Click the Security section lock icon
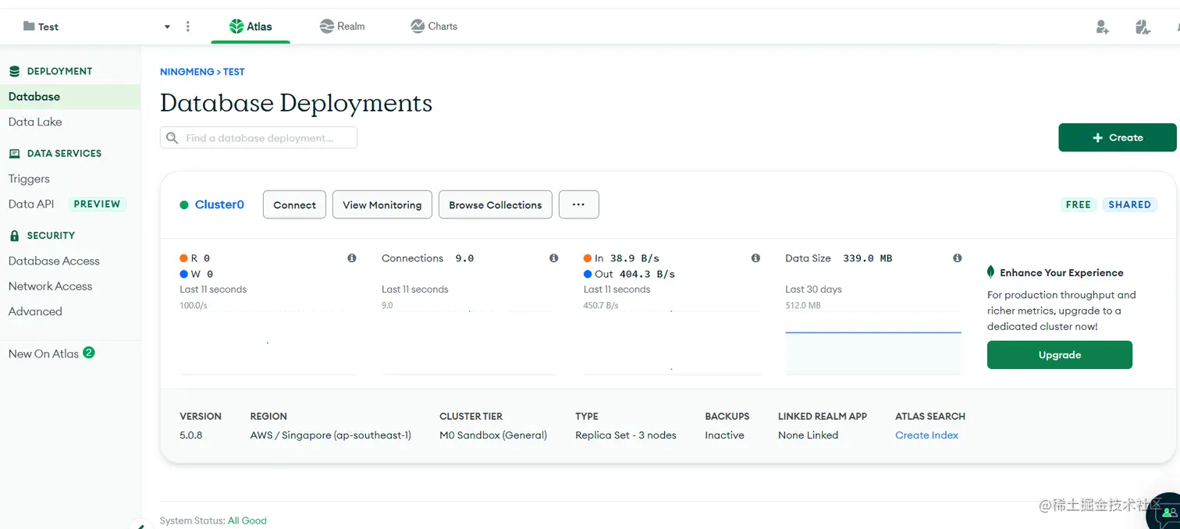This screenshot has width=1180, height=529. [14, 236]
